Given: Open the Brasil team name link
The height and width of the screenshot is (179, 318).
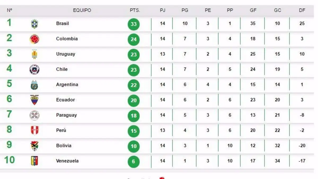Looking at the screenshot, I should pyautogui.click(x=63, y=23).
